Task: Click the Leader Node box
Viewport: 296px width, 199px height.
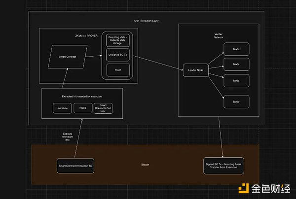Action: pyautogui.click(x=196, y=70)
